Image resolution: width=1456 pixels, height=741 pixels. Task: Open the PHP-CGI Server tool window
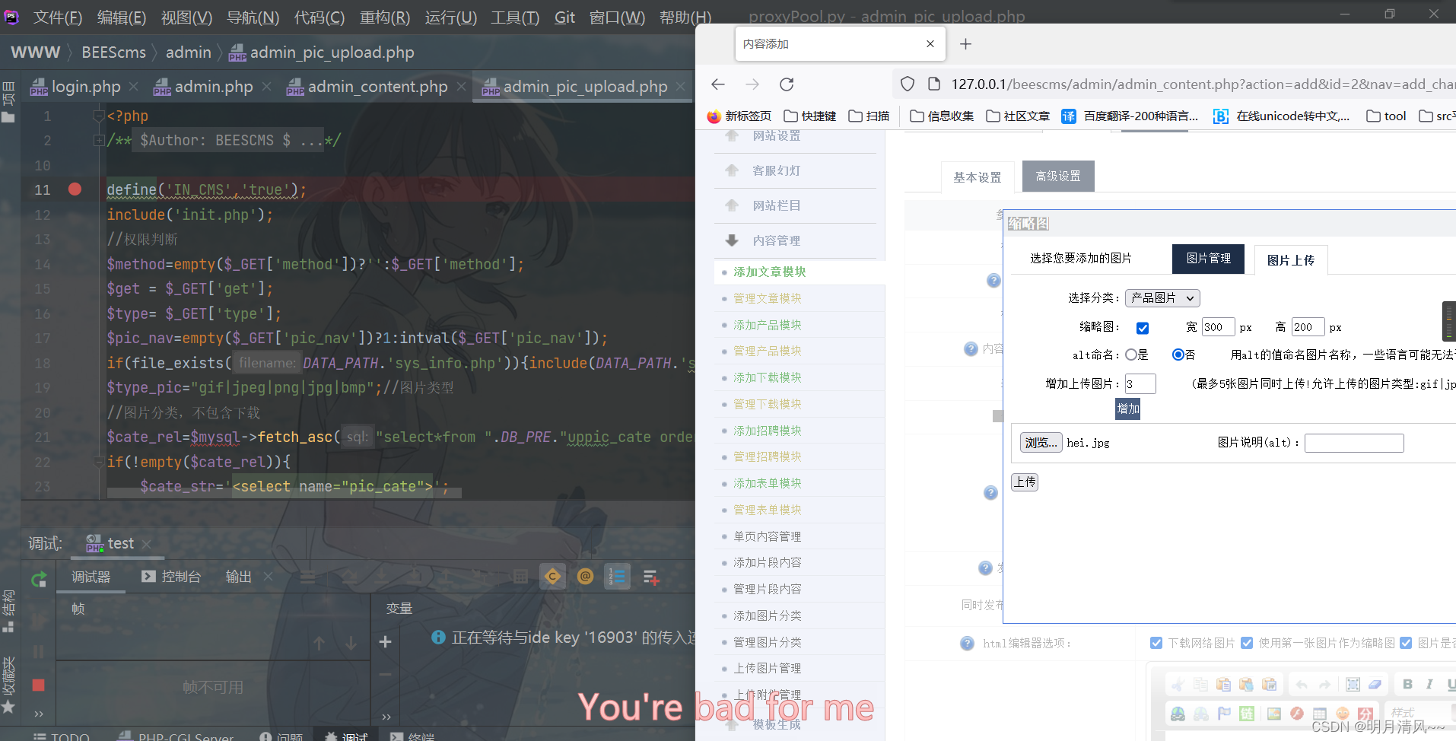click(177, 736)
